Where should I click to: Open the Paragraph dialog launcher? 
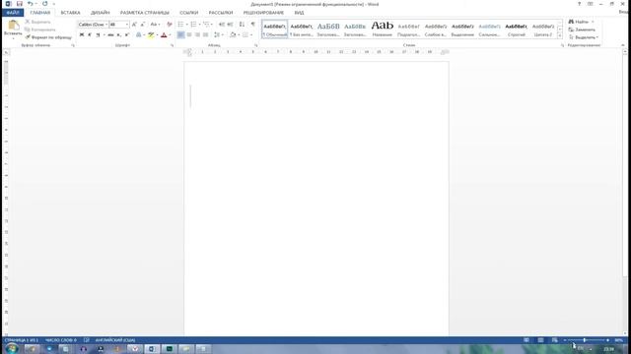(255, 46)
